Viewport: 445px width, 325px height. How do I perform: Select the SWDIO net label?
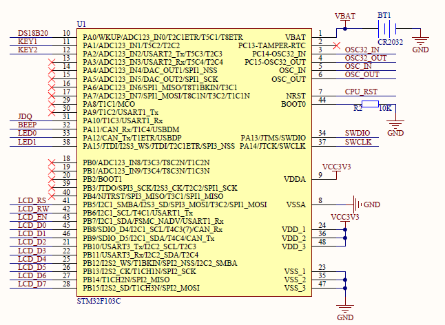tap(358, 133)
